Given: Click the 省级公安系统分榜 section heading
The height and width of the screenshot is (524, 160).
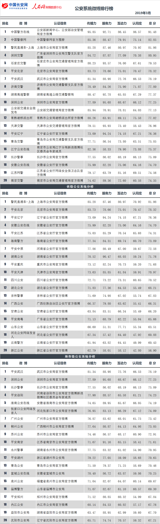Looking at the screenshot, I should (80, 187).
